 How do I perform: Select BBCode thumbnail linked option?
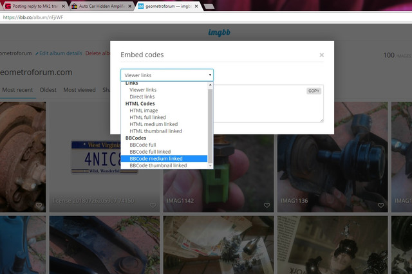coord(158,165)
